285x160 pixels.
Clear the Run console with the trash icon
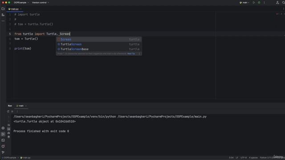coord(9,137)
